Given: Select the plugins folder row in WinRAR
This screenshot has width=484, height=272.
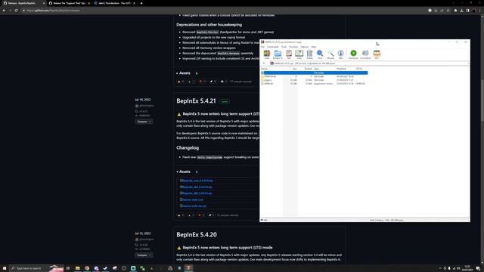Looking at the screenshot, I should coord(315,80).
